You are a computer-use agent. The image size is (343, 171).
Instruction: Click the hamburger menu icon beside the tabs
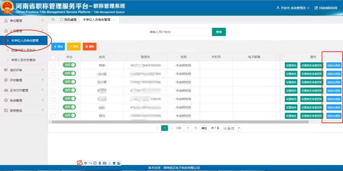click(x=53, y=20)
